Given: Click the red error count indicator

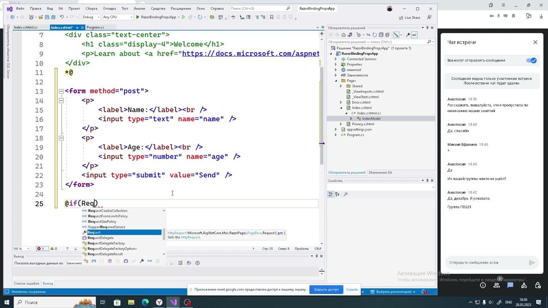Looking at the screenshot, I should pyautogui.click(x=41, y=249).
